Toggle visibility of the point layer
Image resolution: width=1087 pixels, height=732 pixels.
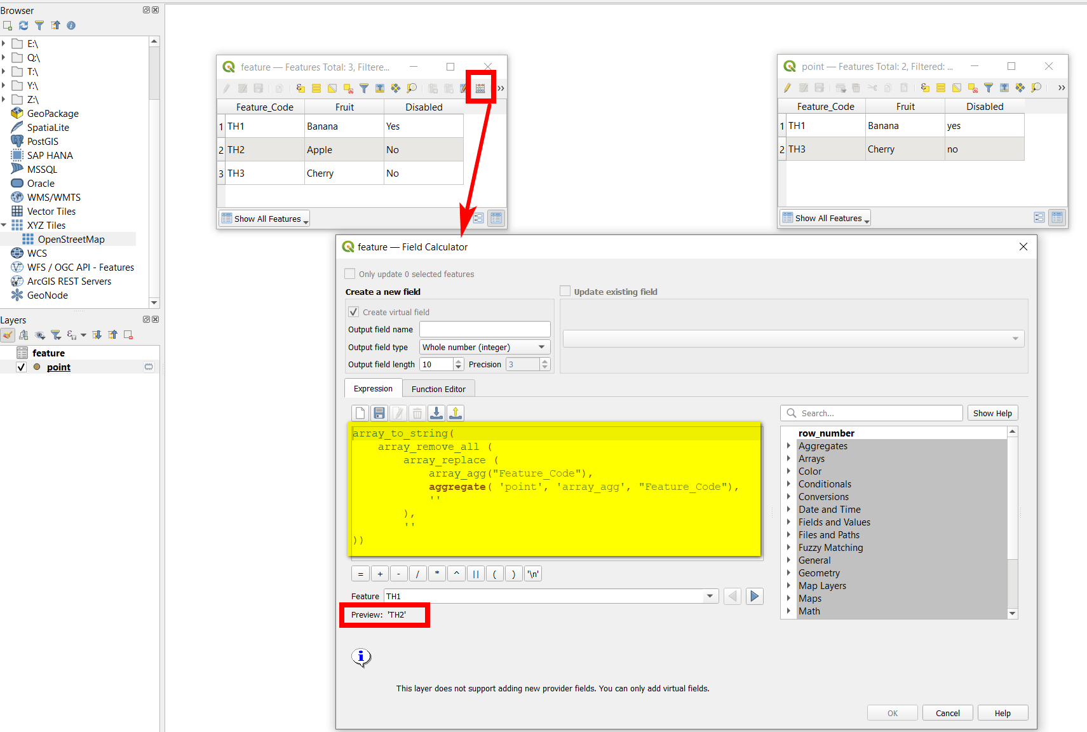pyautogui.click(x=21, y=367)
